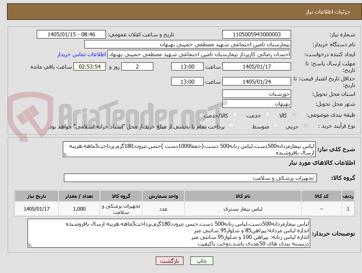Click the ردیف column header

[348, 196]
